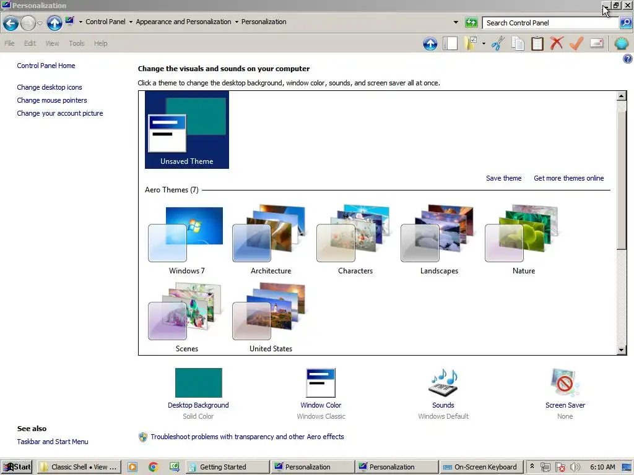Show hidden tray icons arrow
The height and width of the screenshot is (475, 634).
[532, 466]
